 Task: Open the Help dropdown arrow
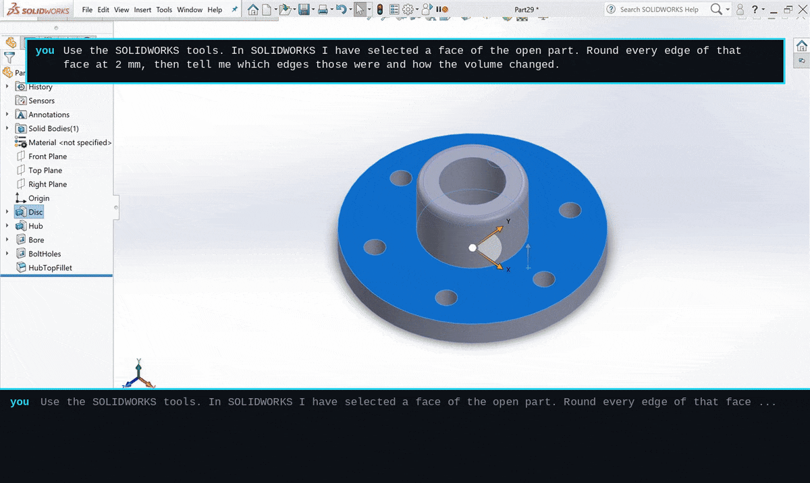click(763, 9)
